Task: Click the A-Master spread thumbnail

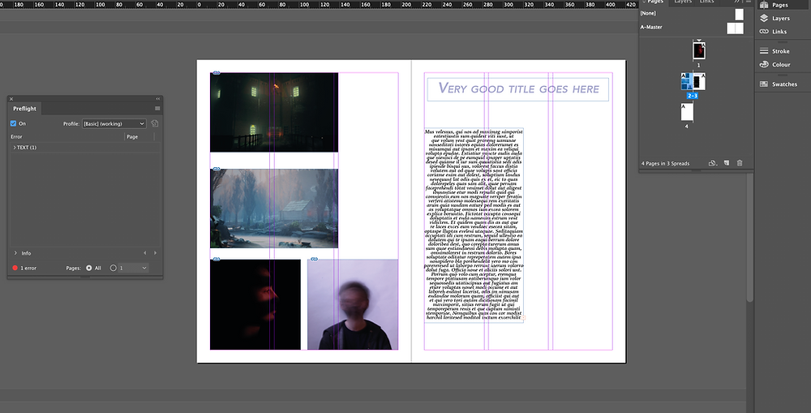Action: pyautogui.click(x=735, y=28)
